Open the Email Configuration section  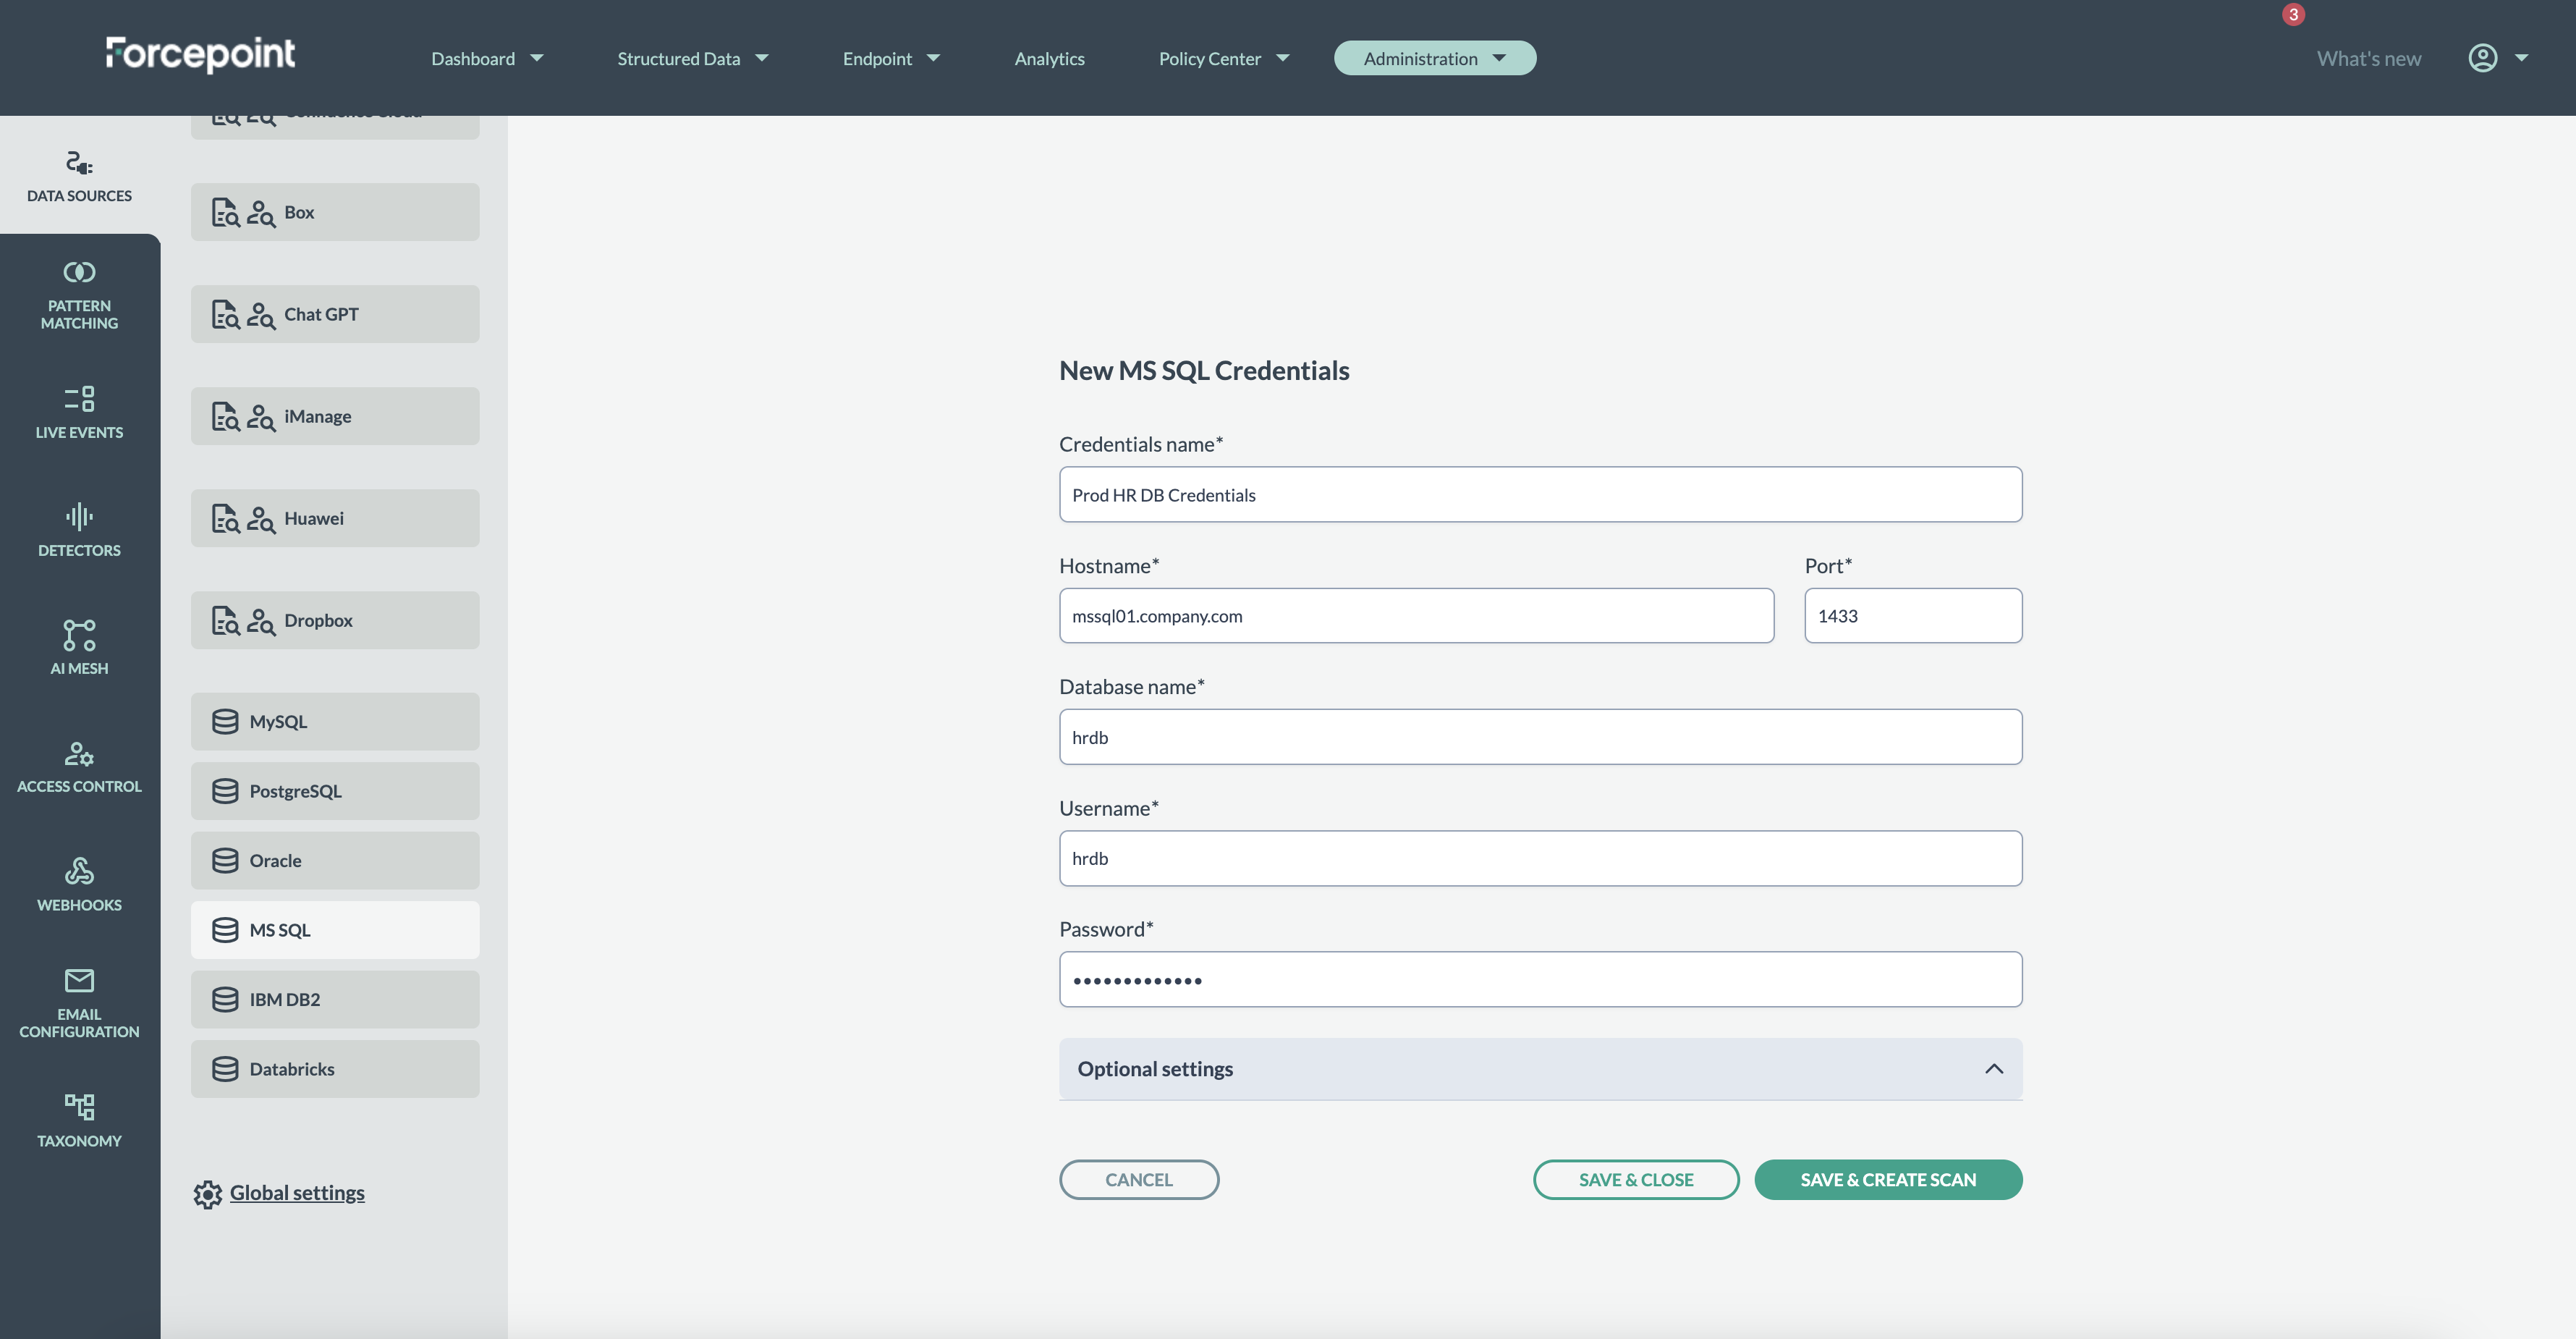[x=79, y=1002]
